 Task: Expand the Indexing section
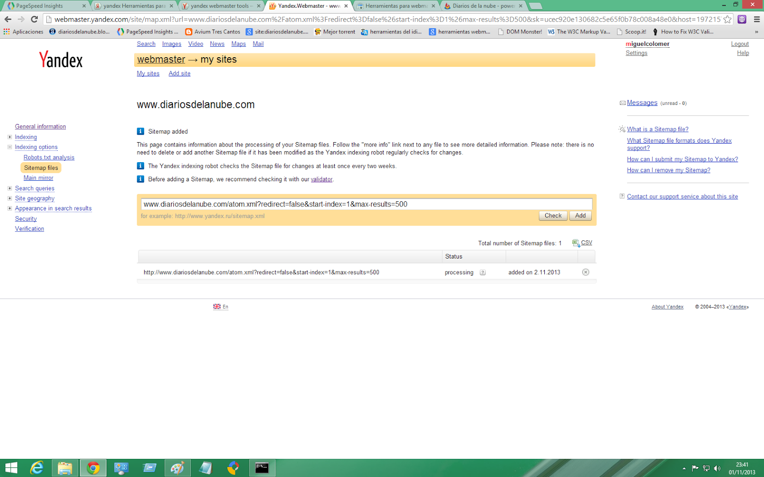pos(10,137)
